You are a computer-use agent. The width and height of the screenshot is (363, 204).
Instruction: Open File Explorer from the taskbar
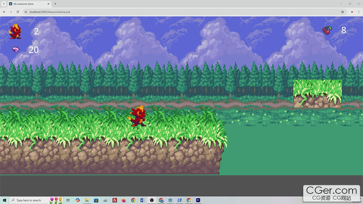[x=87, y=200]
